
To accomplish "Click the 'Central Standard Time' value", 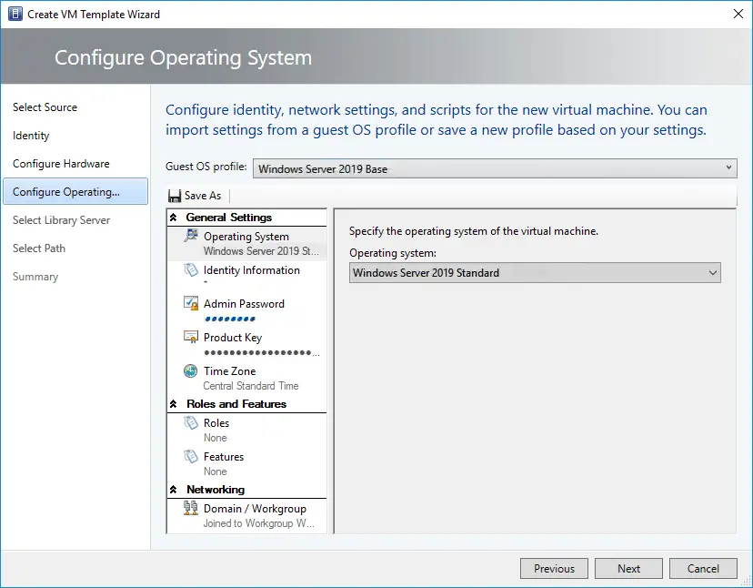I will [251, 386].
